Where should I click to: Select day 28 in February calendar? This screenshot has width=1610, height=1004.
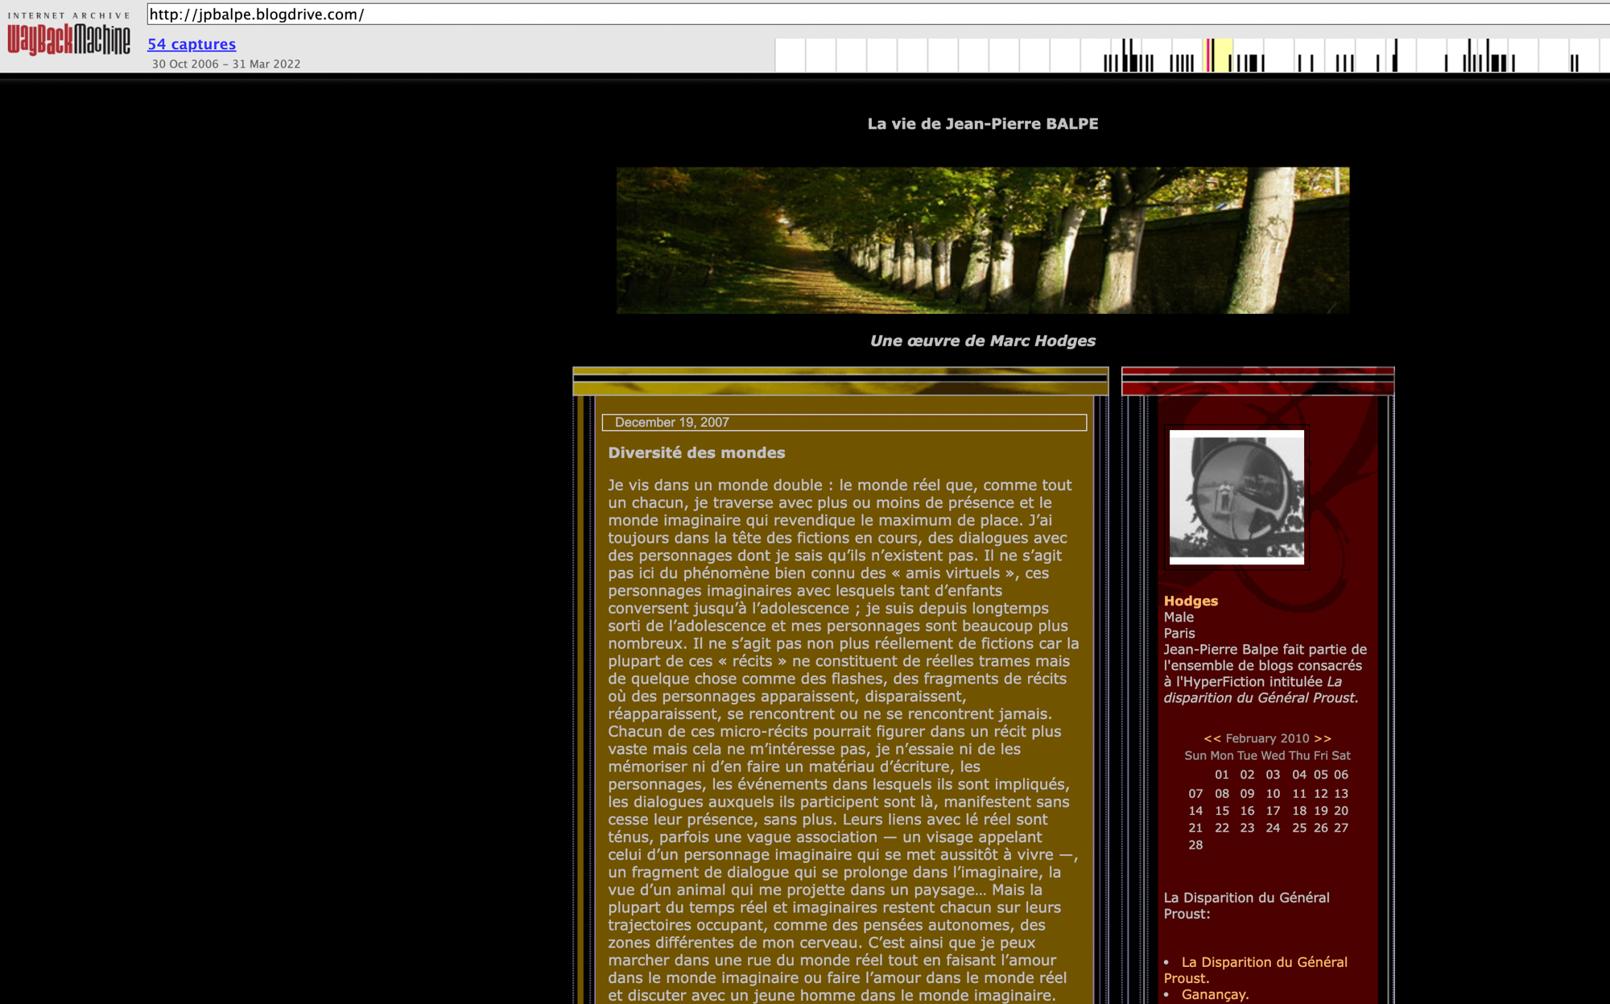[1195, 845]
